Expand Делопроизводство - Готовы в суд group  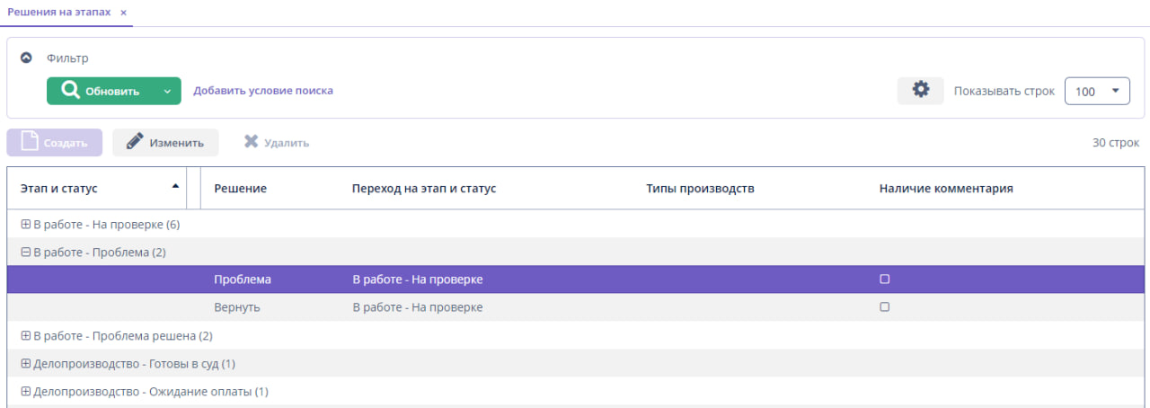point(25,363)
